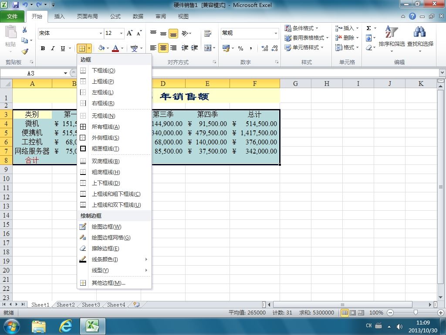Toggle center horizontal alignment
This screenshot has height=335, width=446.
point(163,48)
